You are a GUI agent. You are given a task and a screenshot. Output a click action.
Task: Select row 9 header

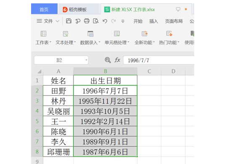[x=37, y=161]
